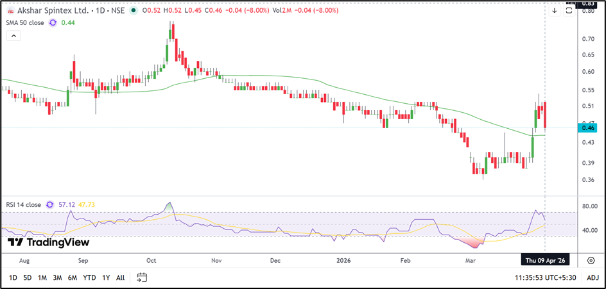Click the maximize chart pane icon
Screen dimensions: 606x289
[x=569, y=10]
